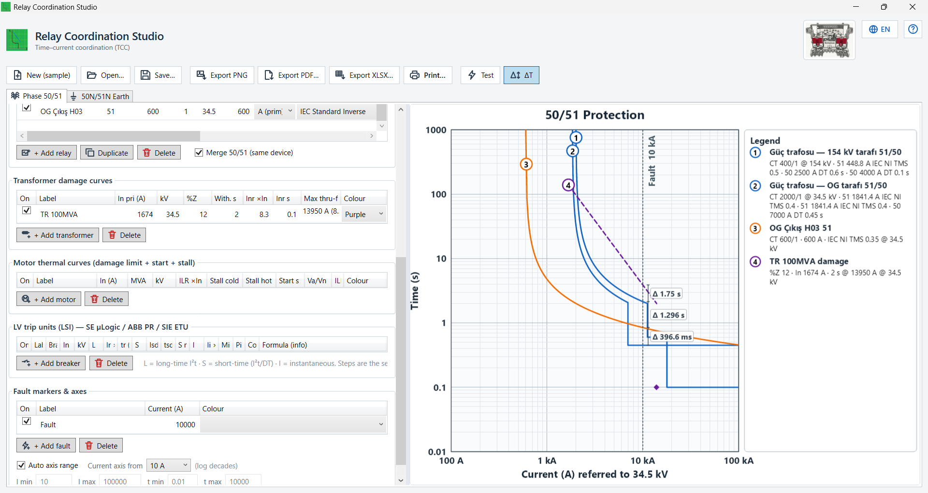Click trash icon in transformer Delete button
The width and height of the screenshot is (928, 493).
point(112,235)
